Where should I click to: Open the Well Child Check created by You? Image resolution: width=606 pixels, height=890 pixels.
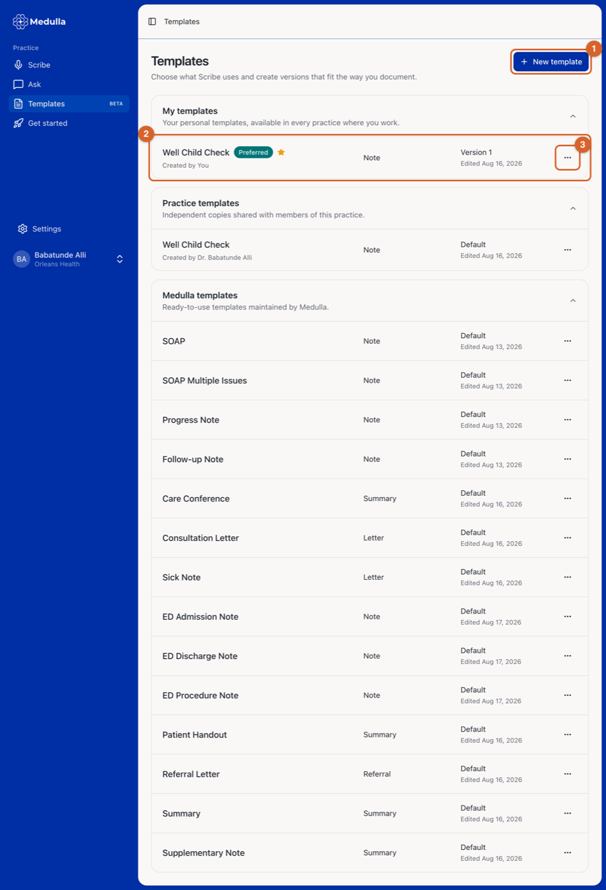pos(369,158)
